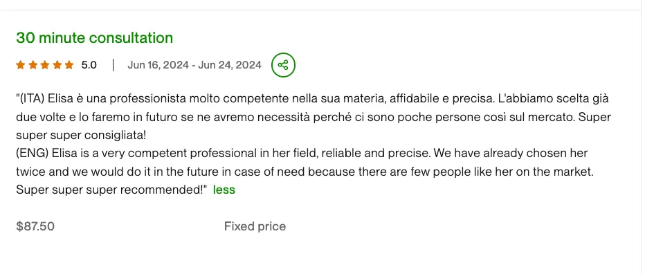Click the fifth orange rating star
Image resolution: width=654 pixels, height=274 pixels.
coord(69,65)
